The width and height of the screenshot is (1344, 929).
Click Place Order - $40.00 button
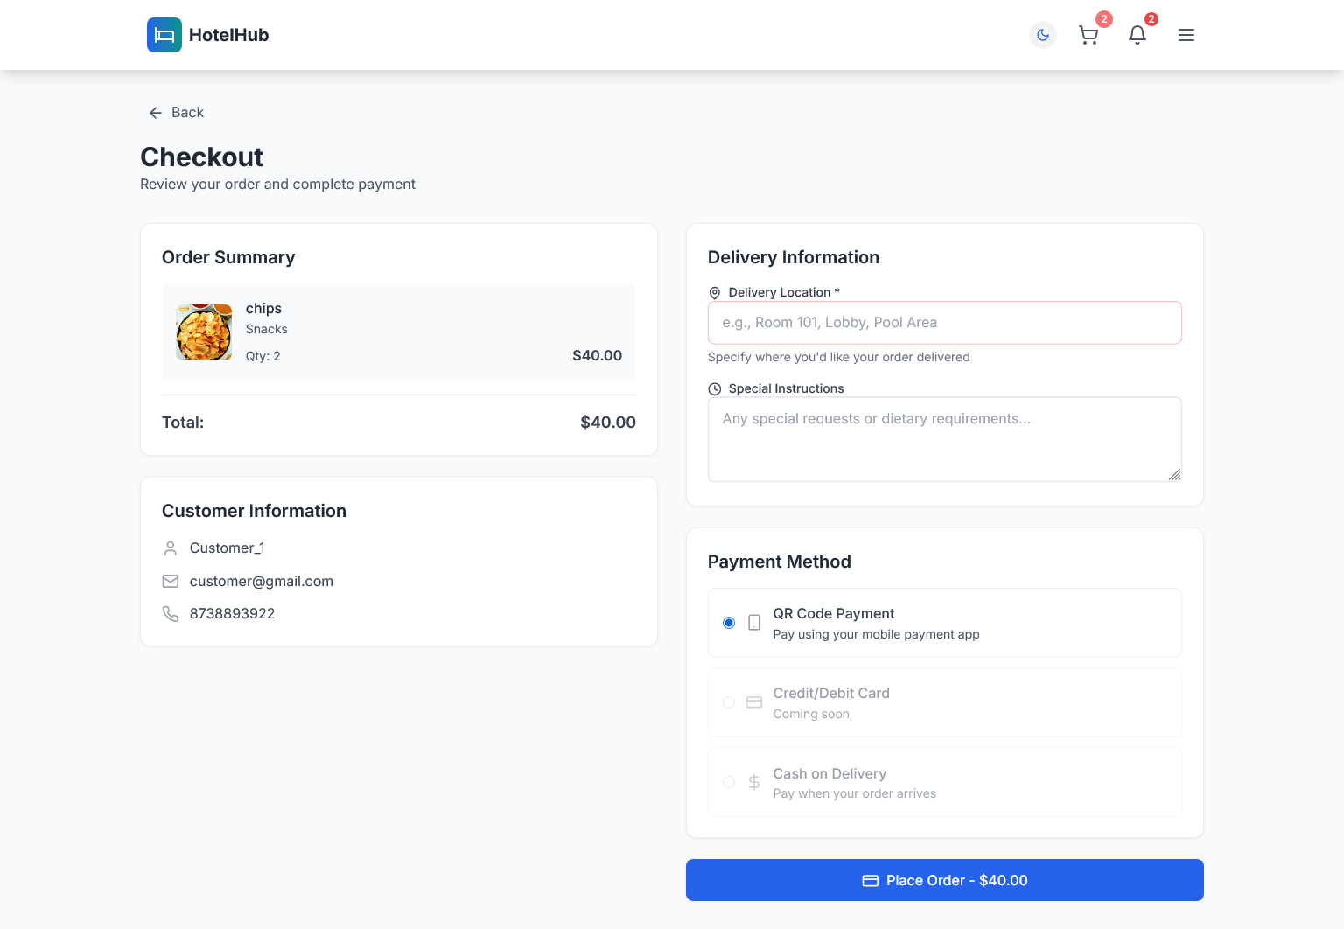[945, 880]
